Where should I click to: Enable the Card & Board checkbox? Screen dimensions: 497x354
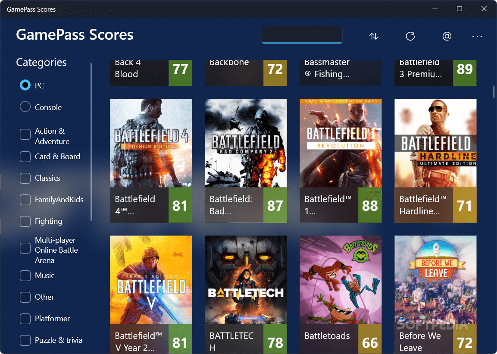[x=25, y=157]
